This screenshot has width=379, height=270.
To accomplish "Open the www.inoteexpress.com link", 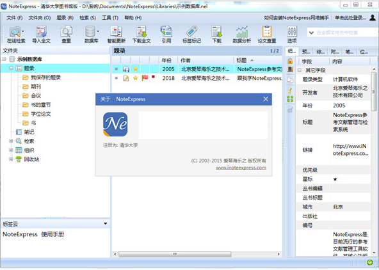I will (241, 168).
